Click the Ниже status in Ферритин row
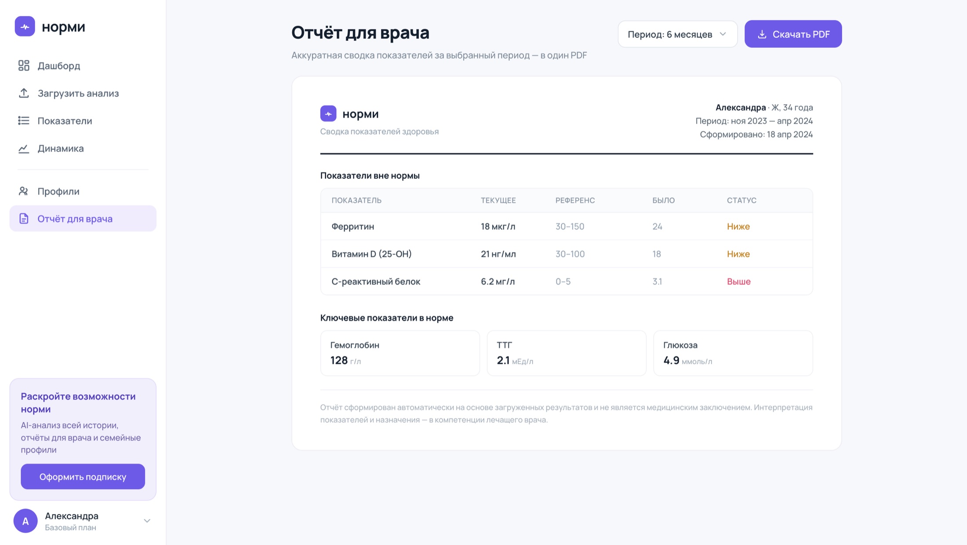The height and width of the screenshot is (545, 967). pyautogui.click(x=738, y=226)
